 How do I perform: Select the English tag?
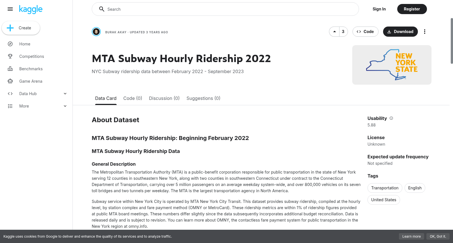tap(415, 188)
